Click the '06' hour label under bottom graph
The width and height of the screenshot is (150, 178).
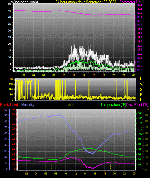coord(46,174)
